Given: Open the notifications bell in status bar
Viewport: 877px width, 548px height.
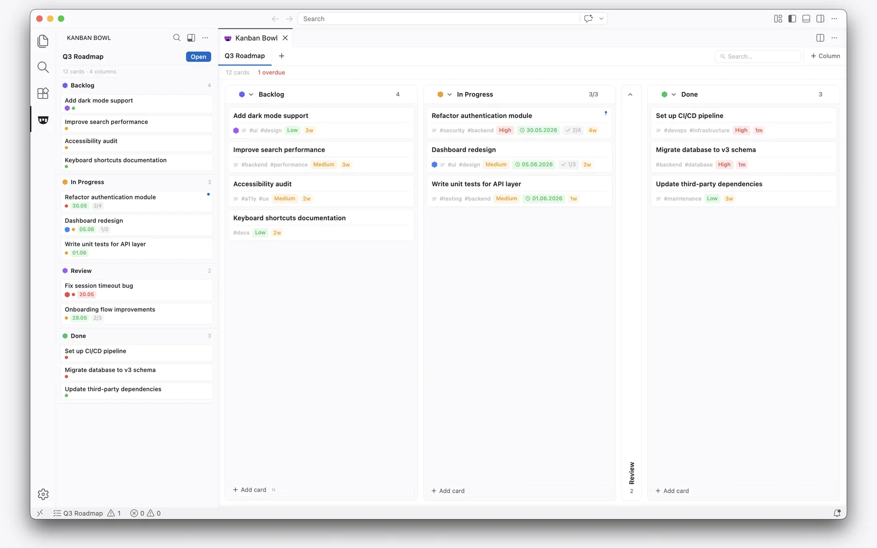Looking at the screenshot, I should pyautogui.click(x=837, y=513).
